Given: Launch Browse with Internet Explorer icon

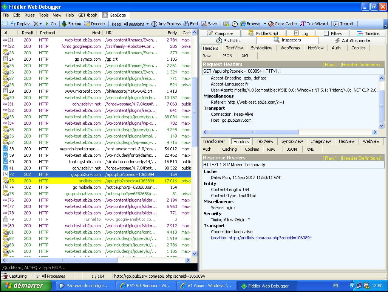Looking at the screenshot, I should coord(250,24).
